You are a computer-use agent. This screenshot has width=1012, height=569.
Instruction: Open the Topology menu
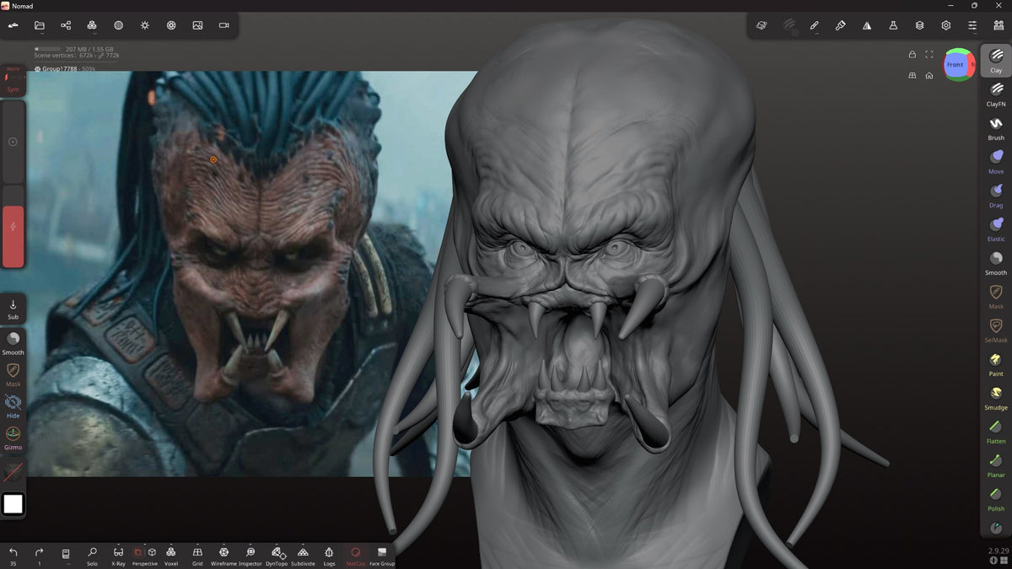[92, 25]
